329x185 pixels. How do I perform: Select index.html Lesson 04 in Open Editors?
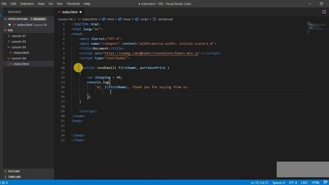point(29,25)
